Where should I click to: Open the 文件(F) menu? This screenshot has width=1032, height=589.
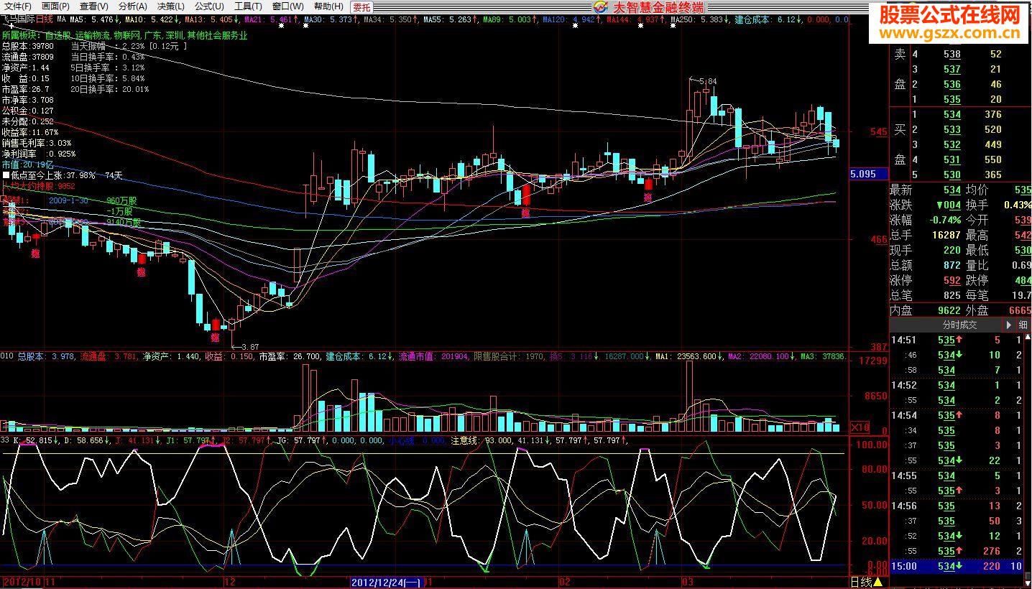tap(18, 6)
